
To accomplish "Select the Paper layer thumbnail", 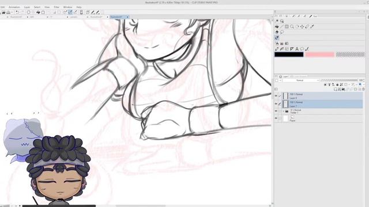I will click(x=286, y=118).
